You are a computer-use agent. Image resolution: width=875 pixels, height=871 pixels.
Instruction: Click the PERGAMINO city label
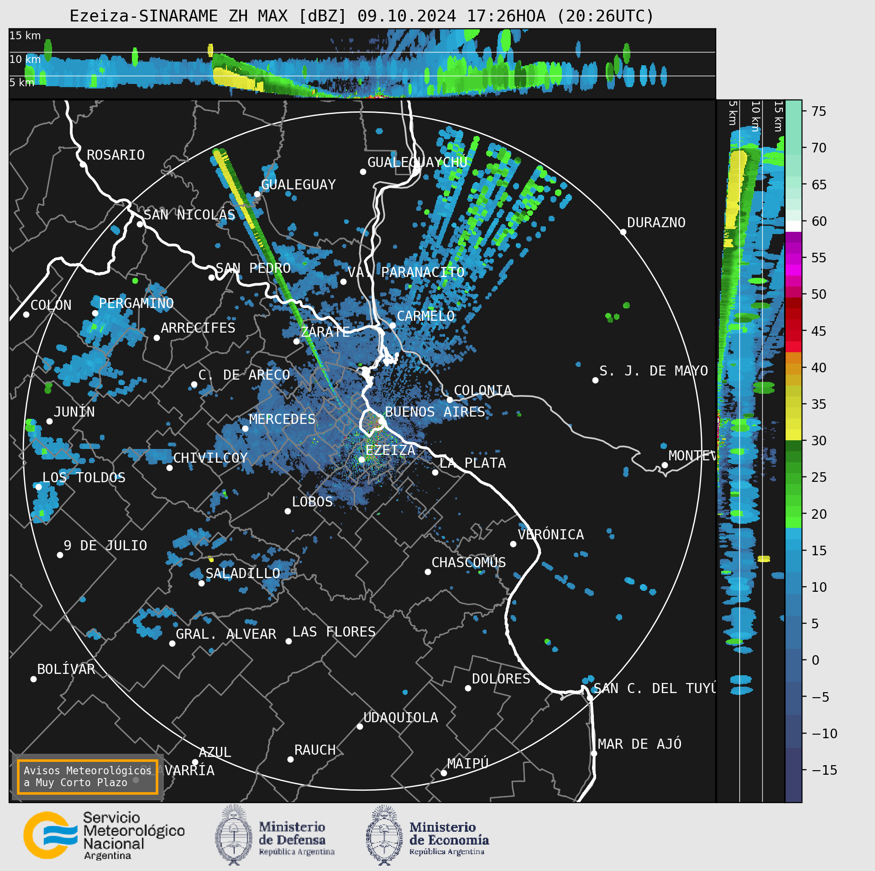(136, 303)
